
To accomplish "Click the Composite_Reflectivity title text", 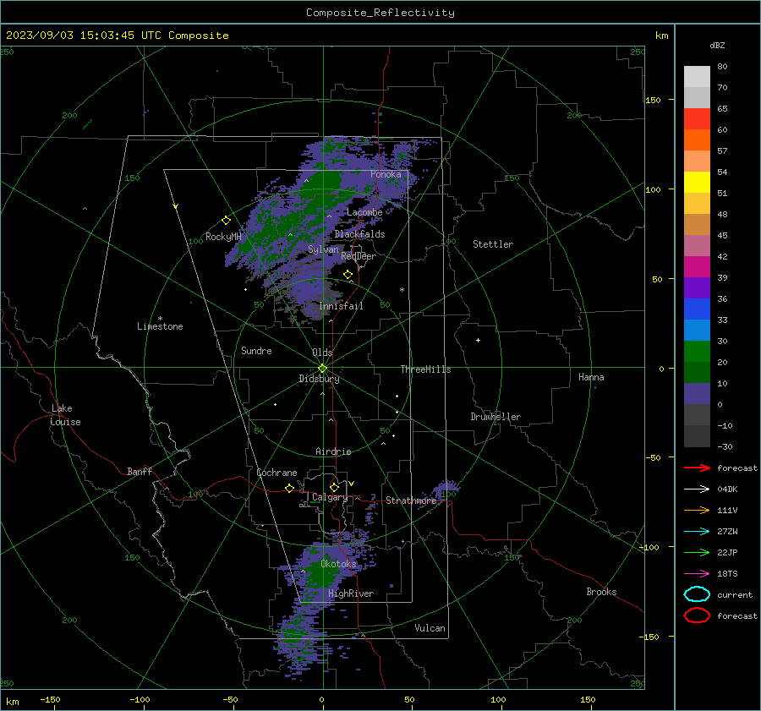I will 380,13.
